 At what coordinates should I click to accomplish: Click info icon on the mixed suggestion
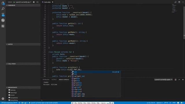coord(118,72)
